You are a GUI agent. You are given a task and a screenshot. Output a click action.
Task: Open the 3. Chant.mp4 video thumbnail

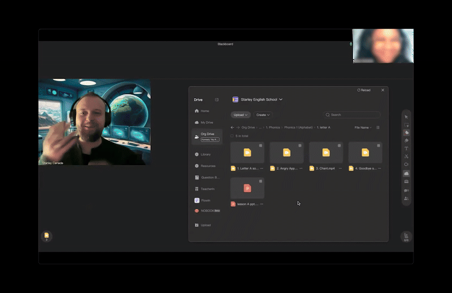326,153
